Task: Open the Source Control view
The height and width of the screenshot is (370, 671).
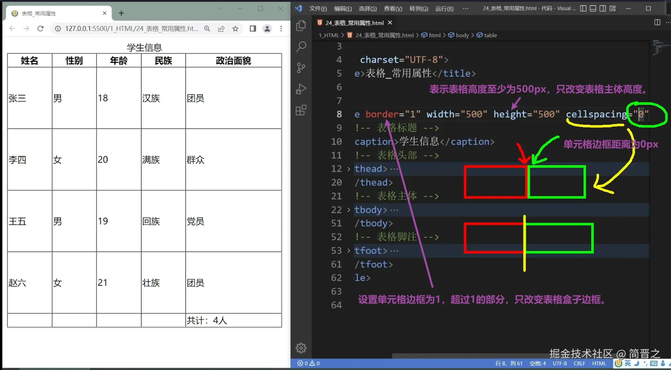Action: 301,68
